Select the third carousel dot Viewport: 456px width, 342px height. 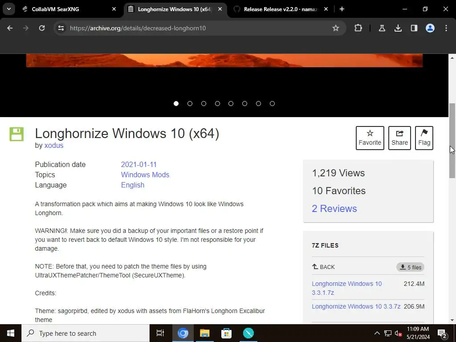pos(204,103)
